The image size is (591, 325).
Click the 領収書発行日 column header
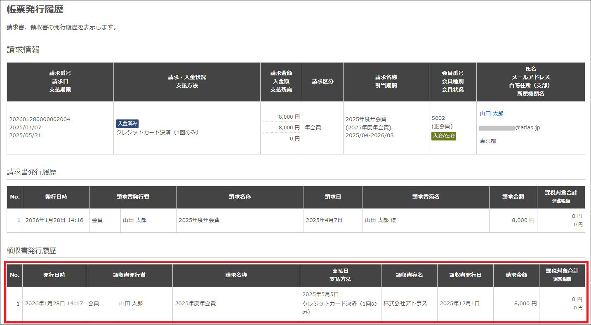point(465,275)
